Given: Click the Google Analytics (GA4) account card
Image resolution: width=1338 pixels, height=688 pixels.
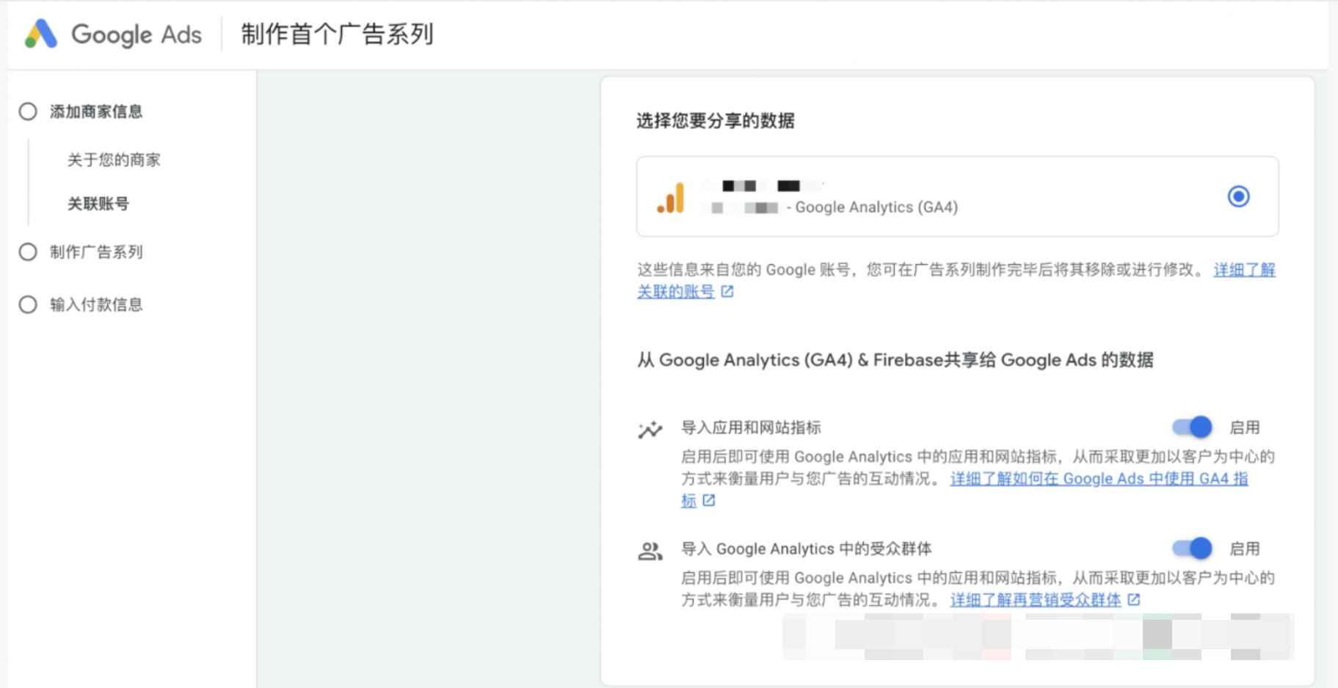Looking at the screenshot, I should click(957, 196).
